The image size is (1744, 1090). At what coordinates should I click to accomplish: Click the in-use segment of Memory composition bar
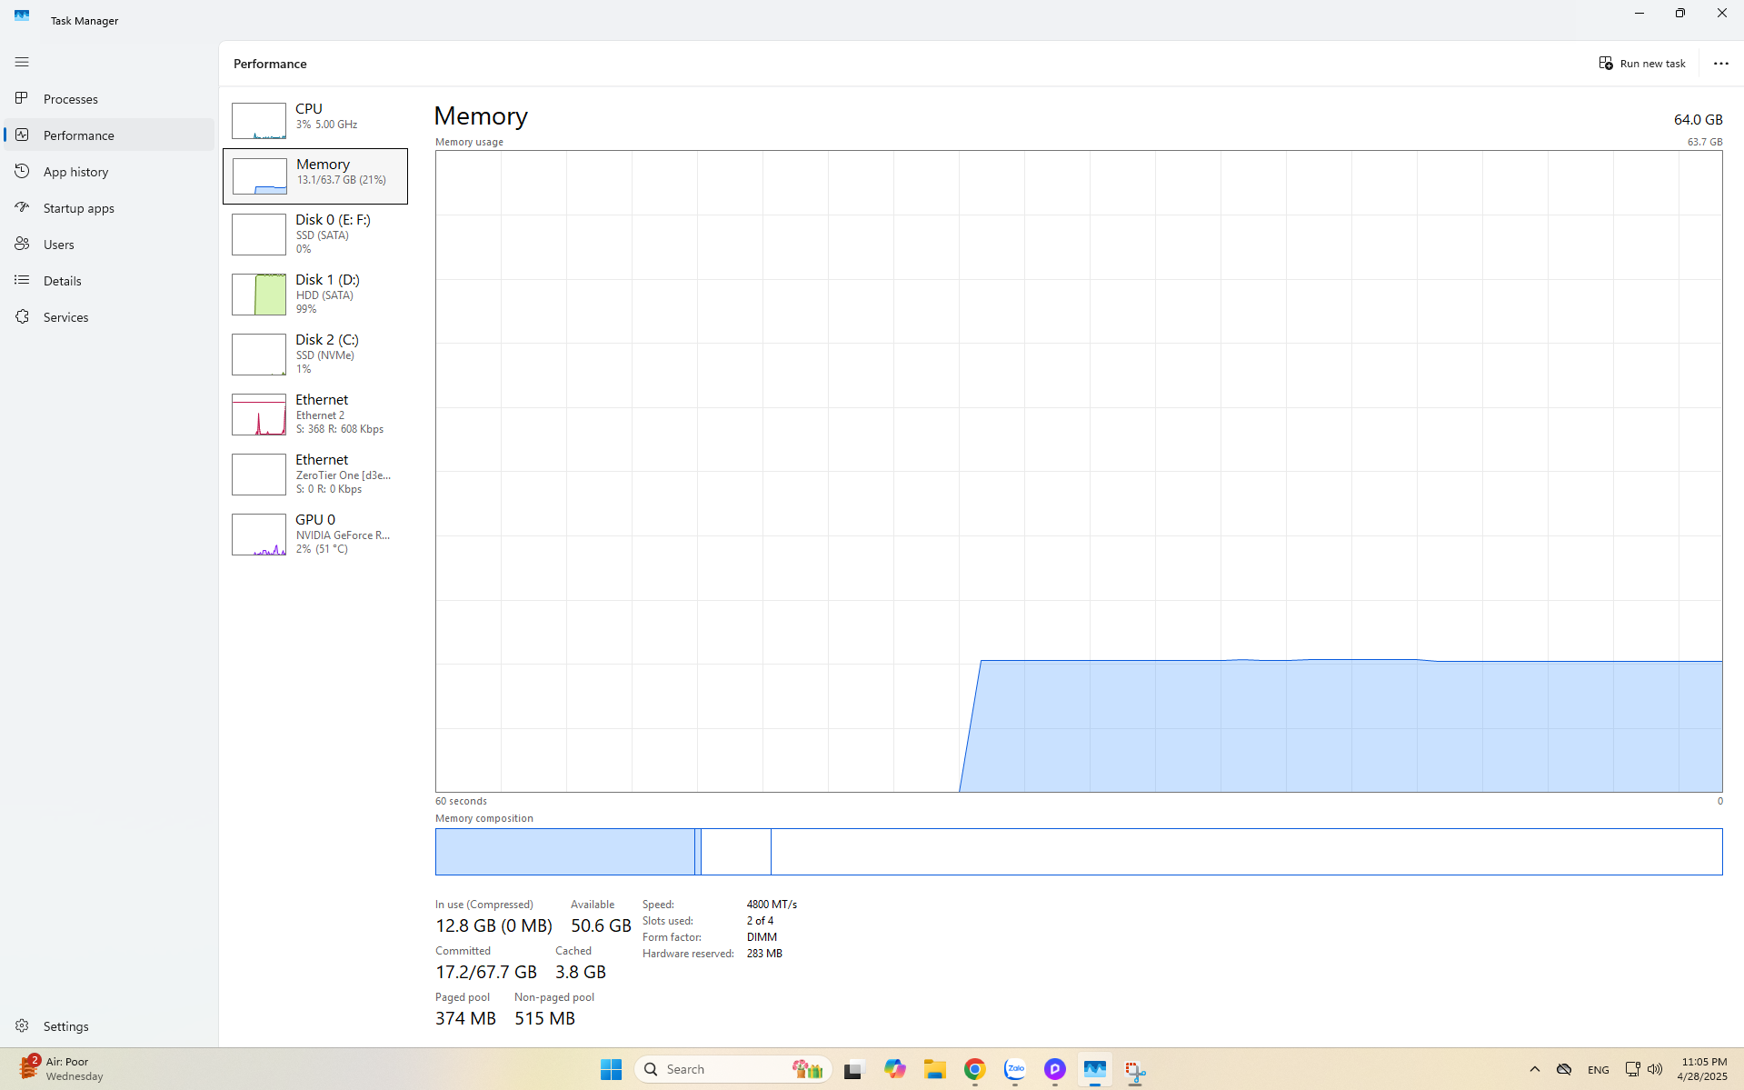[x=565, y=852]
